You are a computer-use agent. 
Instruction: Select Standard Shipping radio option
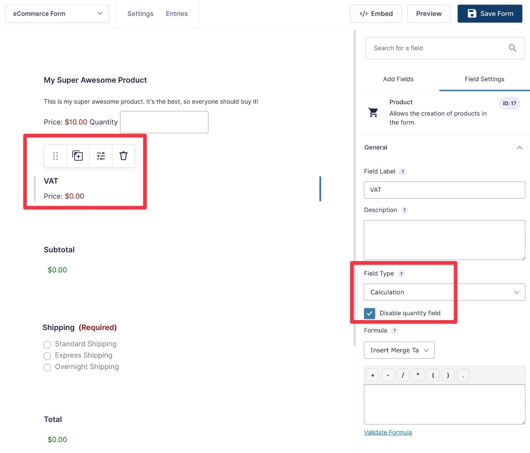(47, 345)
